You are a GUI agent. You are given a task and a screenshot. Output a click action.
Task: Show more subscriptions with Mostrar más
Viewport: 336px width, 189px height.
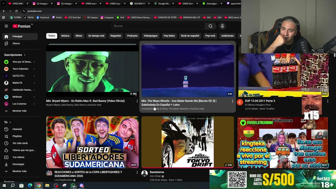pyautogui.click(x=20, y=111)
